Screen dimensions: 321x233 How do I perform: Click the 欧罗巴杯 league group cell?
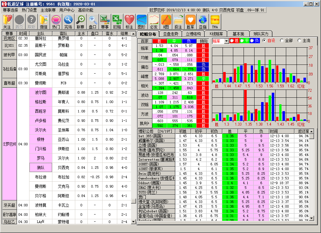[9, 144]
